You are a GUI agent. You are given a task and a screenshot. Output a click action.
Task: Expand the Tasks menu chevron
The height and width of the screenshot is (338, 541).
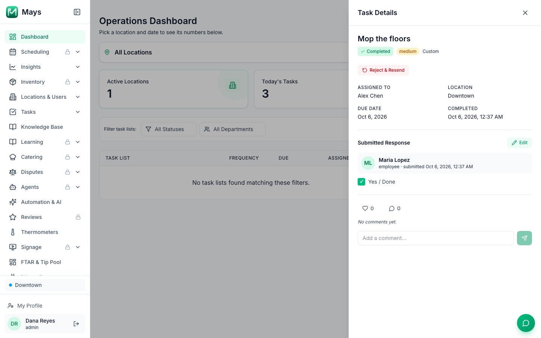point(78,112)
